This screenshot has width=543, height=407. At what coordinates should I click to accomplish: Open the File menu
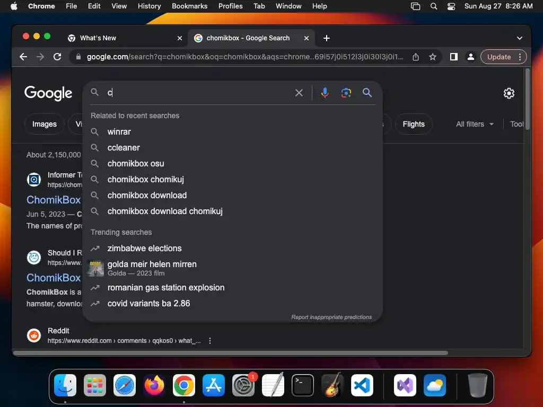click(x=72, y=6)
